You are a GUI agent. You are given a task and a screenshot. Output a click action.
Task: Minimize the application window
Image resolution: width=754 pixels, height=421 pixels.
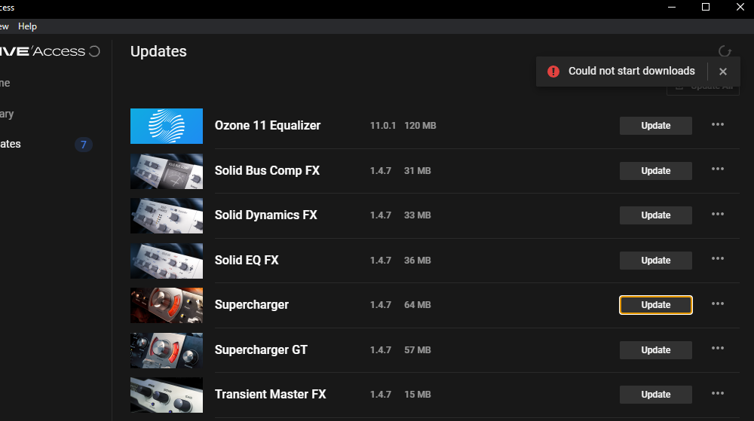pyautogui.click(x=672, y=7)
